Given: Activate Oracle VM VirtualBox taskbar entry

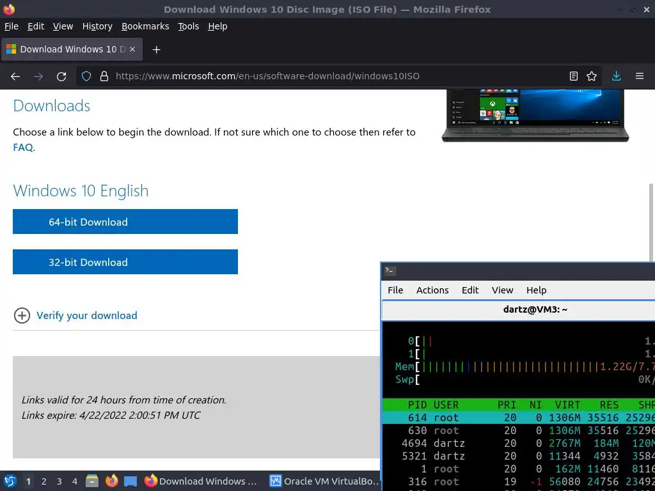Looking at the screenshot, I should click(324, 481).
